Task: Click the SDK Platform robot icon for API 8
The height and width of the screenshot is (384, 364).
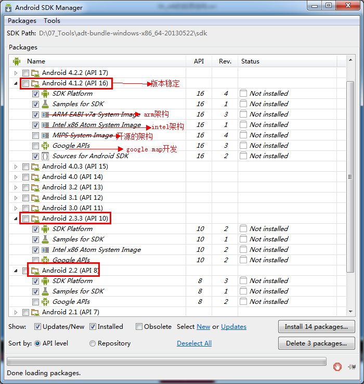Action: [x=45, y=281]
